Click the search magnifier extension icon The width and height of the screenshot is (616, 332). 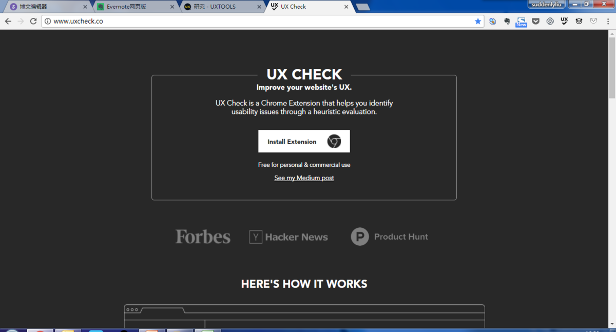click(x=492, y=21)
